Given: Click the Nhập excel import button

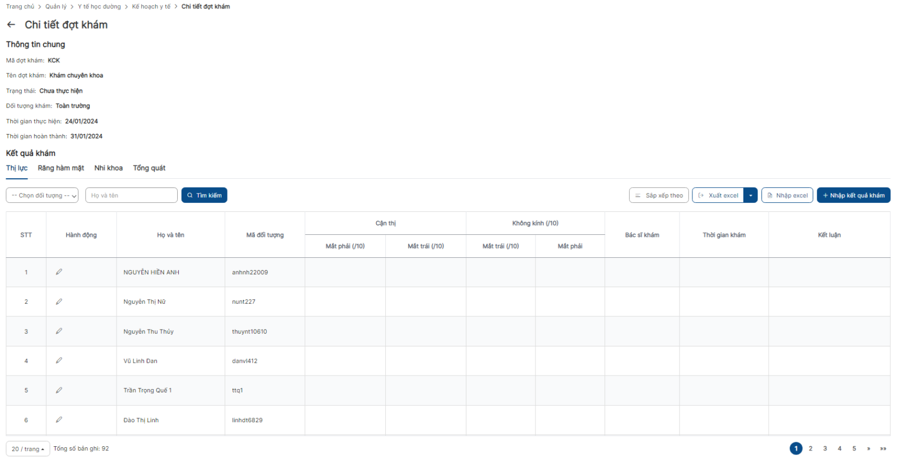Looking at the screenshot, I should coord(787,195).
